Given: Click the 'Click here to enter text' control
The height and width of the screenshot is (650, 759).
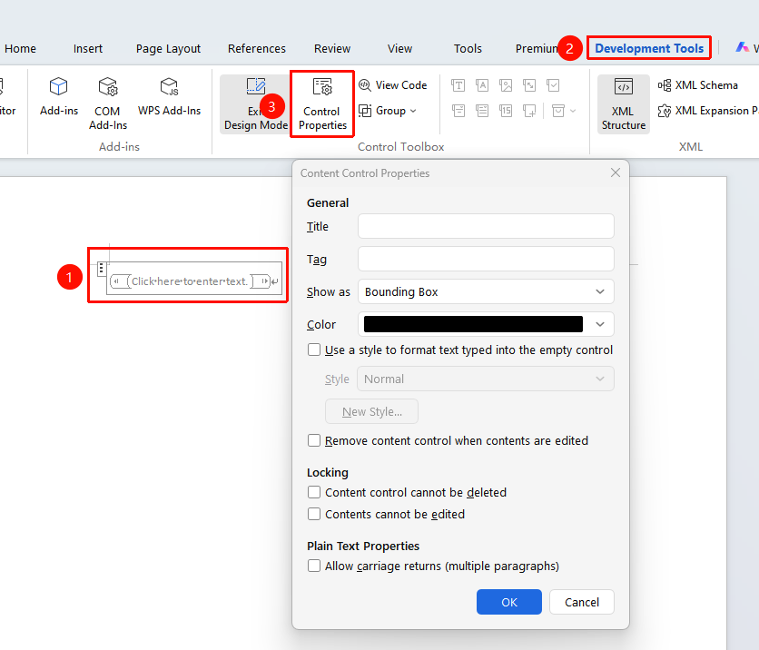Looking at the screenshot, I should [189, 281].
